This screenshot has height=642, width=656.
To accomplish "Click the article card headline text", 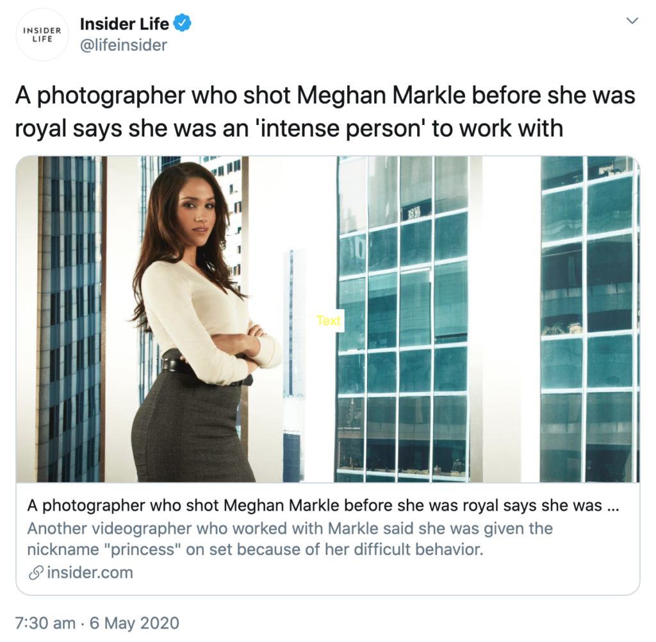I will (x=314, y=506).
